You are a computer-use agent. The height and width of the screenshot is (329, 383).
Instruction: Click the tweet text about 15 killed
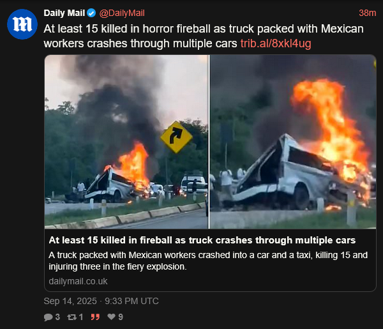pyautogui.click(x=204, y=36)
